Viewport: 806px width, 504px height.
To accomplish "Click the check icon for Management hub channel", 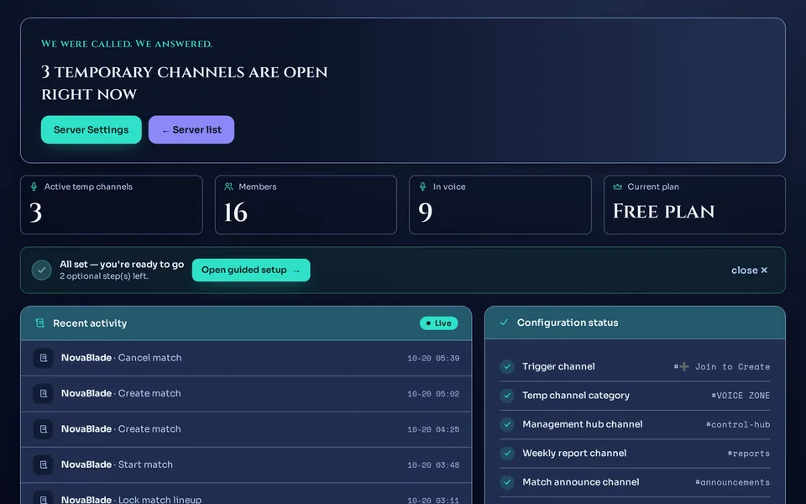I will (507, 424).
